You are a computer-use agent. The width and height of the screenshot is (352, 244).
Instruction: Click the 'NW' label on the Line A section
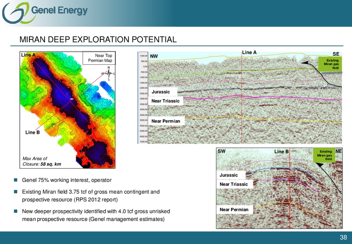pyautogui.click(x=154, y=56)
